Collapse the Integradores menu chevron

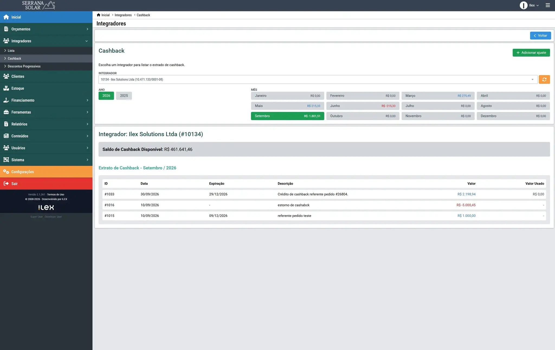[87, 41]
